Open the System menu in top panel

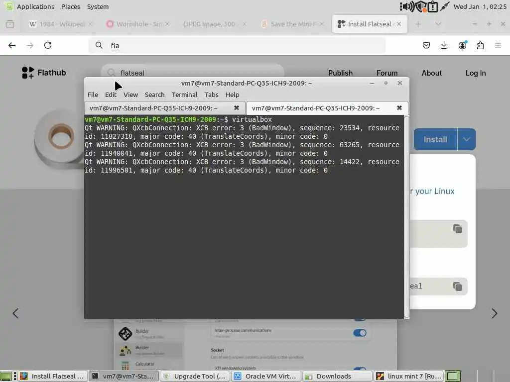pyautogui.click(x=98, y=6)
